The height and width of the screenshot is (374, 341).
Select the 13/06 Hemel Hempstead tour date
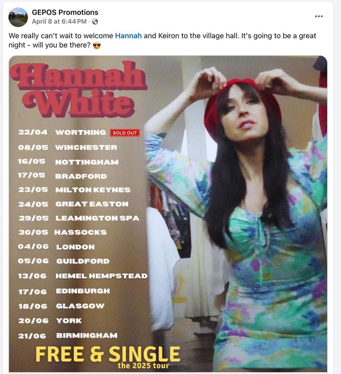point(83,276)
